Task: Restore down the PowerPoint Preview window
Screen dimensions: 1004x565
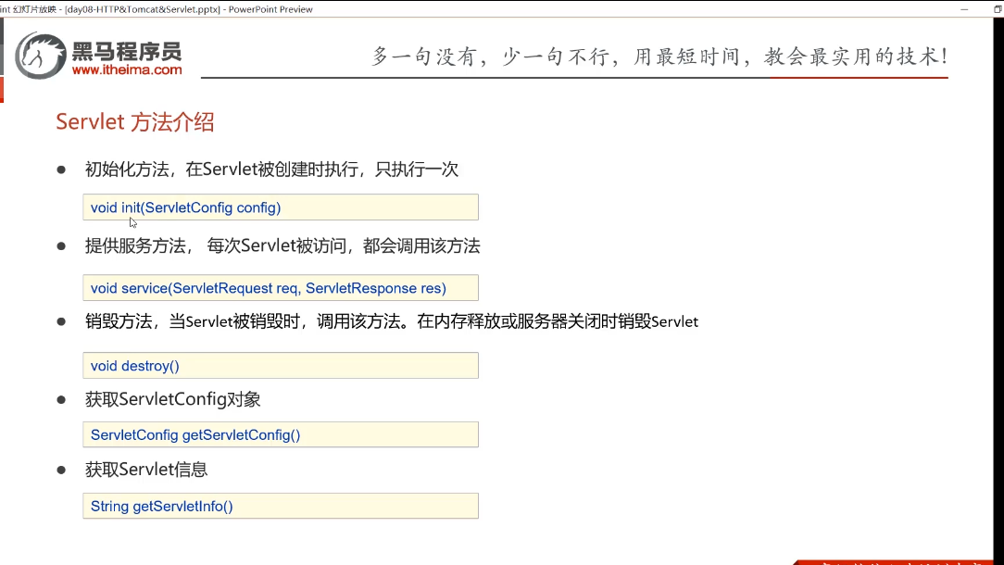Action: (997, 9)
